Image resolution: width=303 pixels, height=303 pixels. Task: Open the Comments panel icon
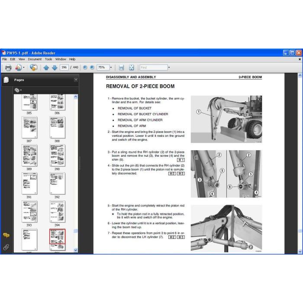[6, 235]
